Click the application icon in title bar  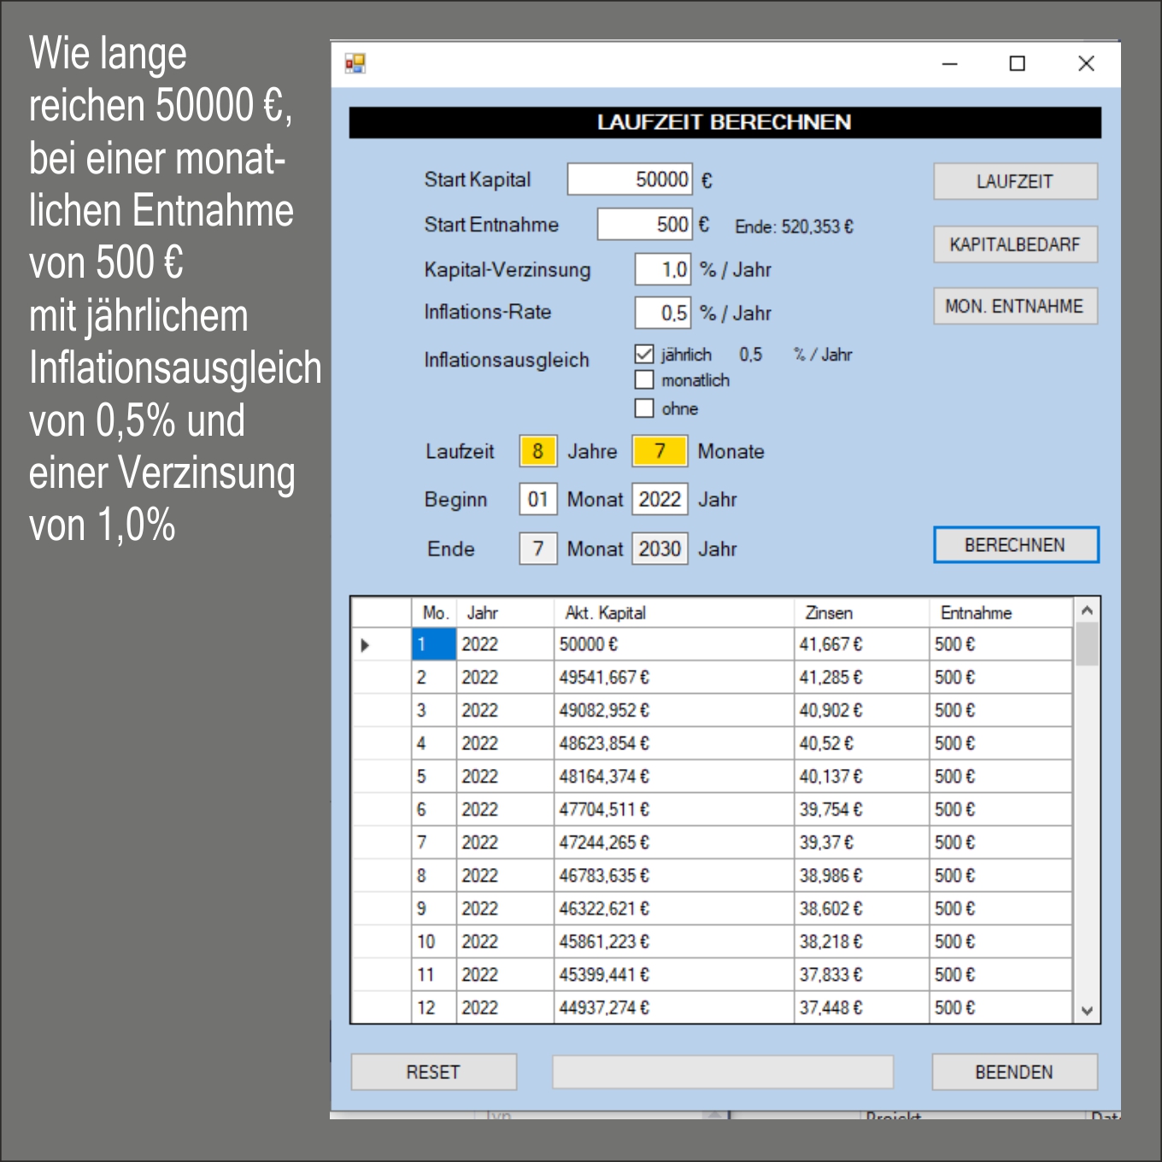(x=355, y=63)
